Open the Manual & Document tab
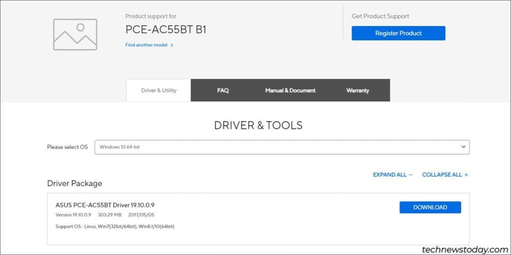Image resolution: width=511 pixels, height=255 pixels. [x=290, y=91]
